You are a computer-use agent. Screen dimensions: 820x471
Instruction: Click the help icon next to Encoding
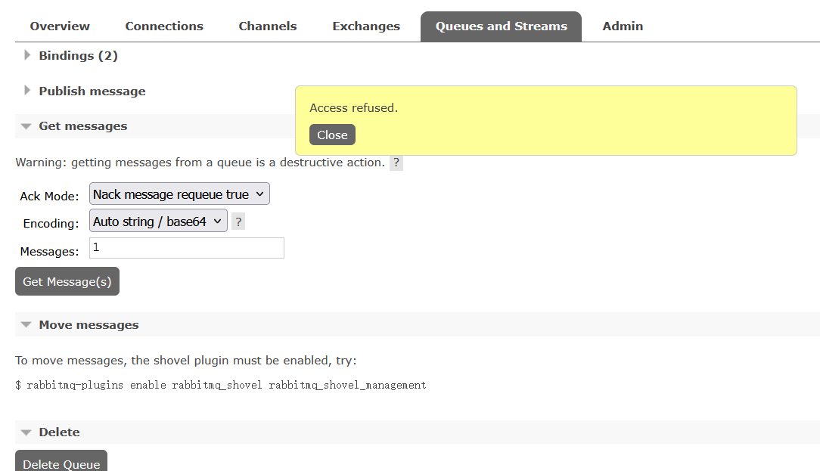(x=238, y=222)
